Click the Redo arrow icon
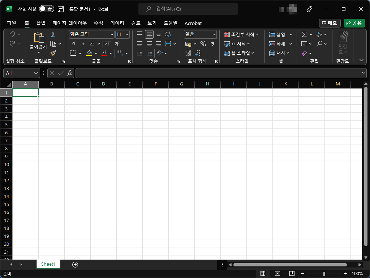 (x=12, y=43)
